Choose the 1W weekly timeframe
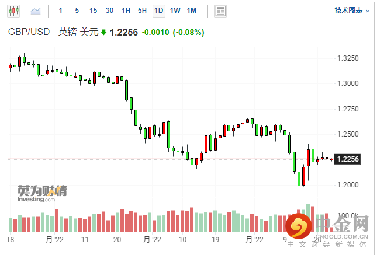The image size is (377, 255). pyautogui.click(x=175, y=11)
